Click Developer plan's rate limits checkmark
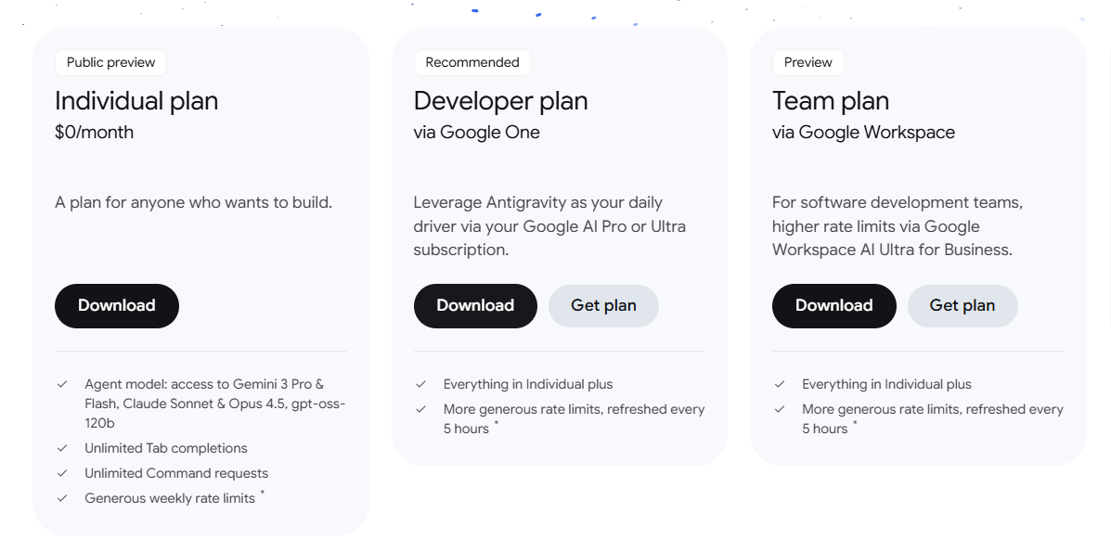Screen dimensions: 1111x551 pyautogui.click(x=420, y=409)
